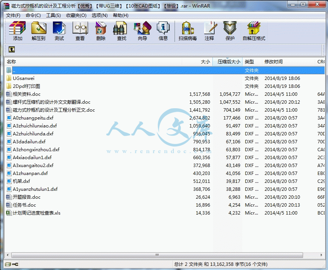Click status text 总计 2 文件夹 和 13,162,358 字节

(221, 264)
